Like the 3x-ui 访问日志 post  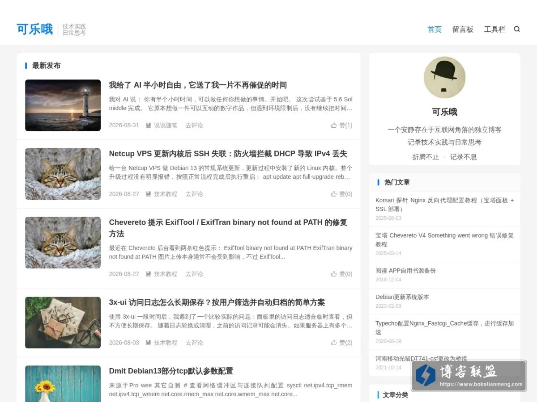[334, 343]
